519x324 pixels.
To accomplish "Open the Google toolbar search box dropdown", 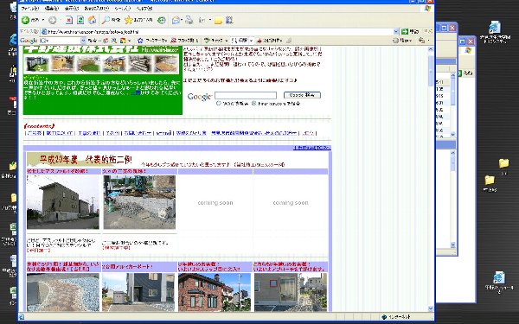I will point(83,41).
